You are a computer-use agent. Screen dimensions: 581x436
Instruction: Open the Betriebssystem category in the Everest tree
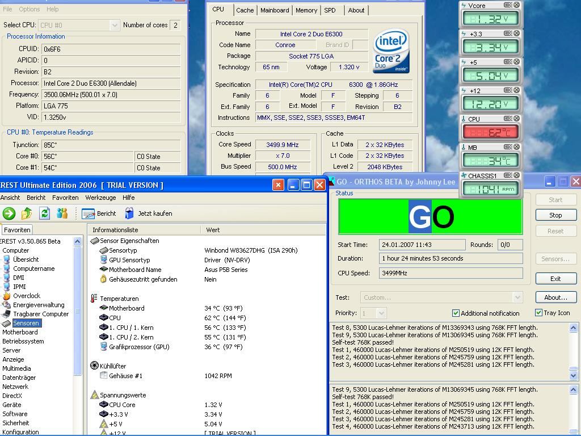23,341
